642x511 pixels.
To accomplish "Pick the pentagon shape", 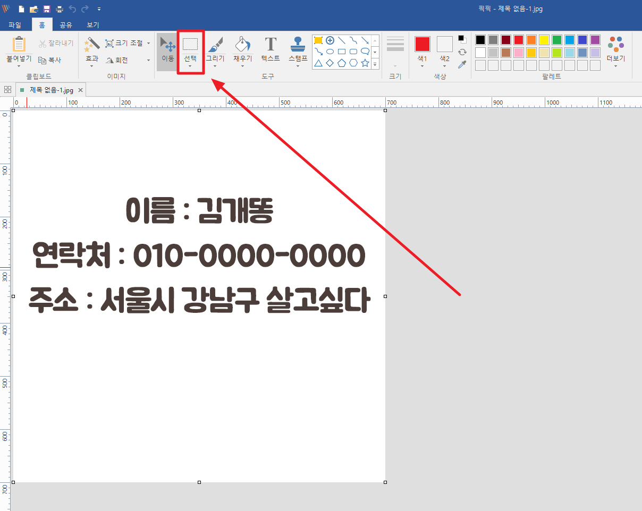I will pos(342,63).
